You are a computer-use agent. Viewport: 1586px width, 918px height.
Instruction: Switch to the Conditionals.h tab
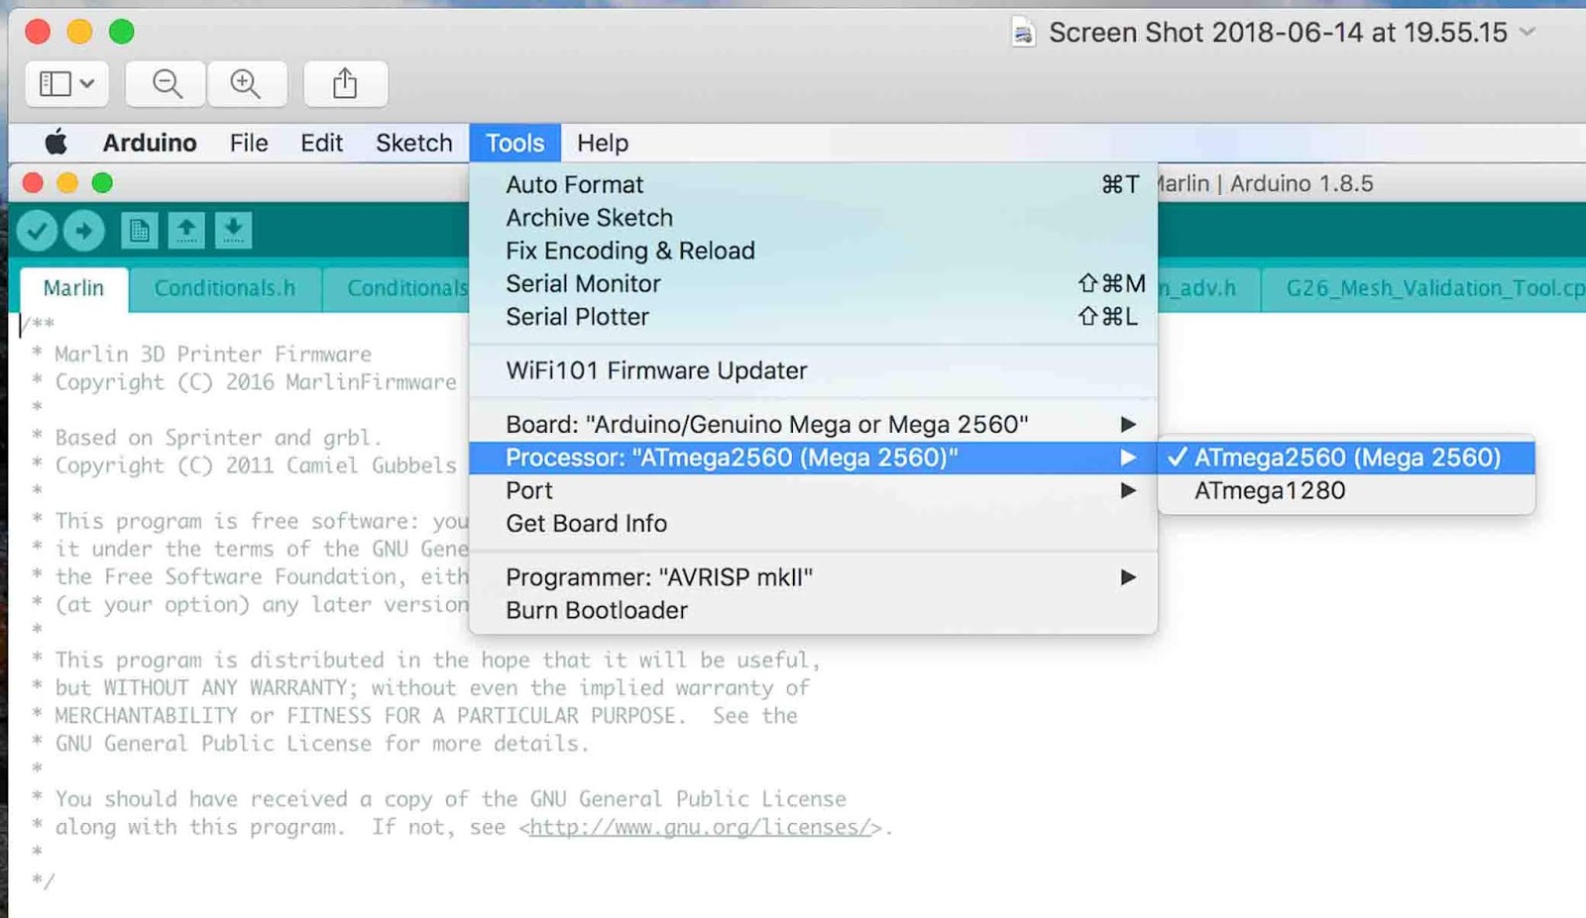click(x=225, y=288)
